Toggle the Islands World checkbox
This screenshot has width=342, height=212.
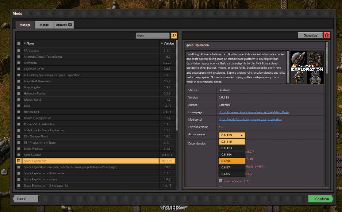tap(19, 99)
